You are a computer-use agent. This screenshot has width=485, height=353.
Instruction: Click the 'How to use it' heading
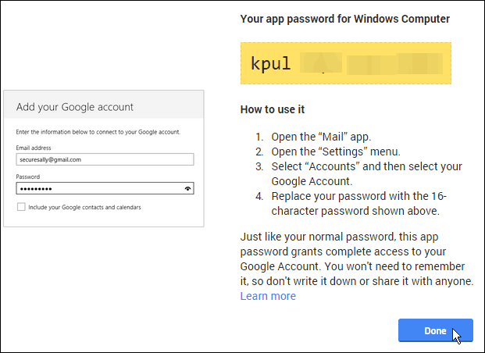(273, 109)
